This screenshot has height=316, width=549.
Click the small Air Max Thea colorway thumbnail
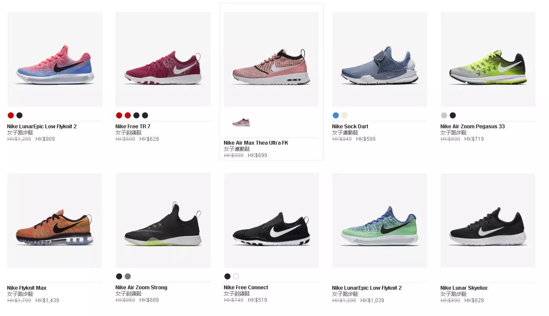pos(241,122)
